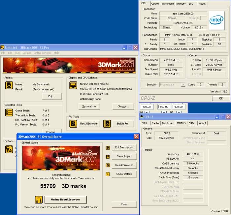Close the Overall Score dialog with the Close button
This screenshot has width=231, height=215.
click(124, 204)
